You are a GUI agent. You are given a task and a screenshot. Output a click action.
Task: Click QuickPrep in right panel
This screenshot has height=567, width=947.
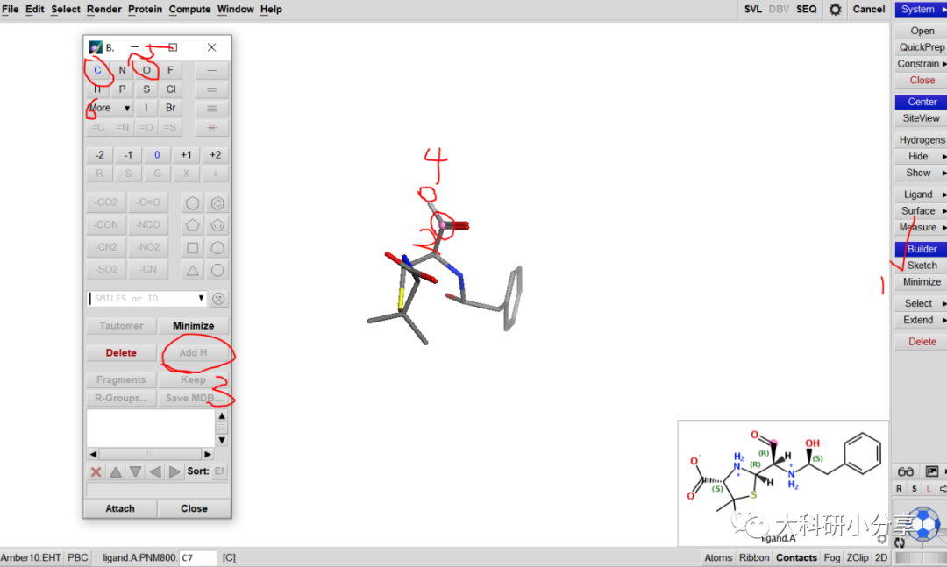pos(921,47)
